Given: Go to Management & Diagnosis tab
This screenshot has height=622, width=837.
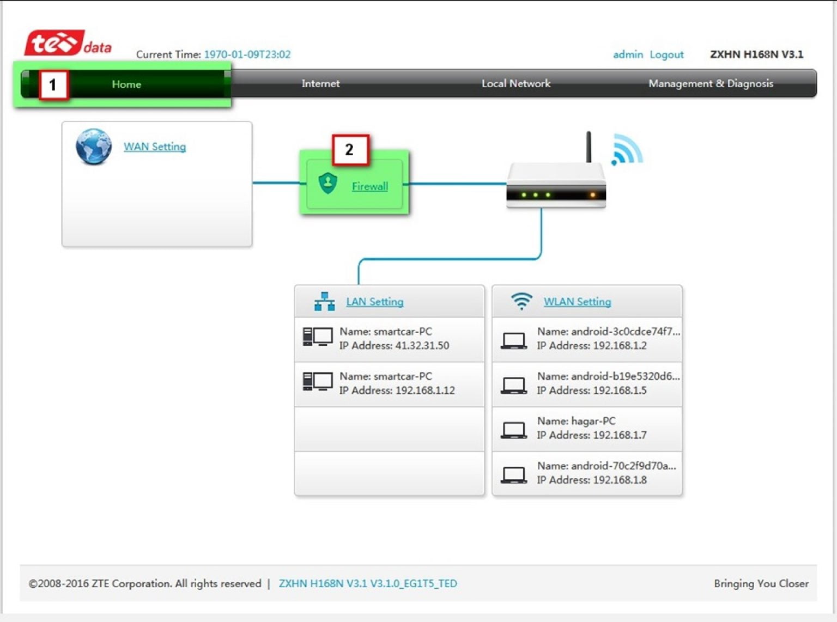Looking at the screenshot, I should click(x=710, y=83).
